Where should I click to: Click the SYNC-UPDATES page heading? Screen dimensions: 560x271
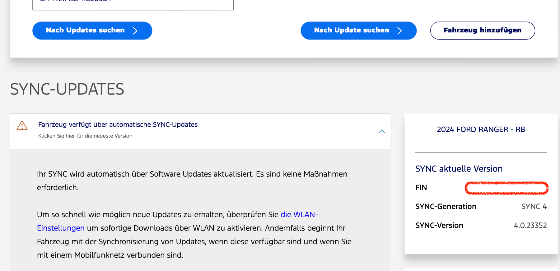pos(67,89)
